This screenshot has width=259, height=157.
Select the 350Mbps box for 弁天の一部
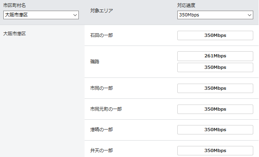[x=215, y=150]
